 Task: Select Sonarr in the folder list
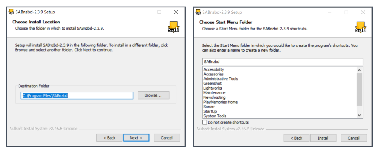point(209,107)
